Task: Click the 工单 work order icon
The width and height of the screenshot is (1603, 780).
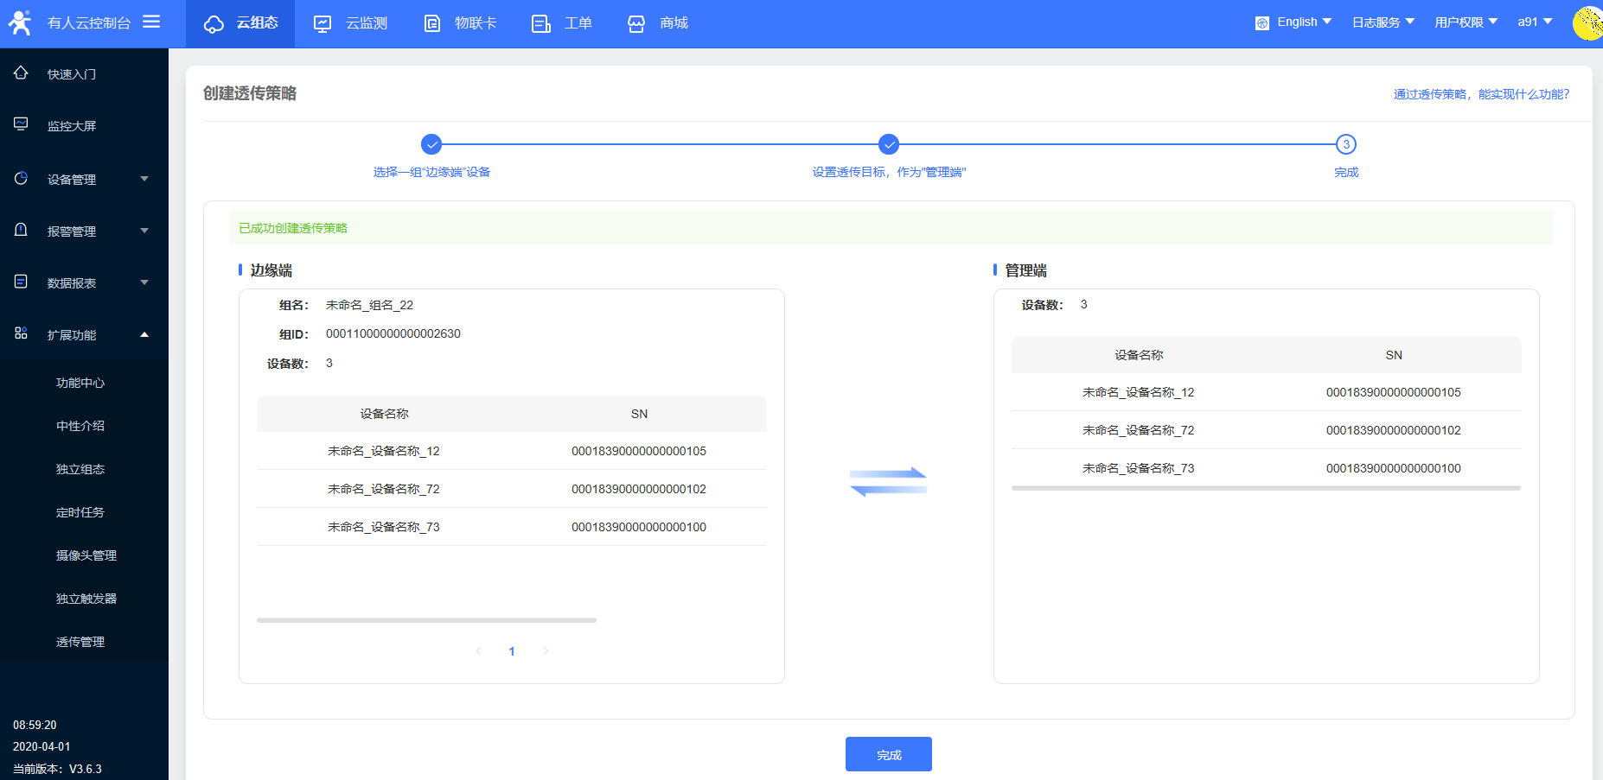Action: click(x=541, y=23)
